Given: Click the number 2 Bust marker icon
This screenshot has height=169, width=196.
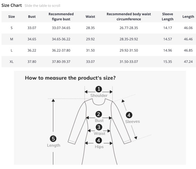Looking at the screenshot, I should [99, 114].
